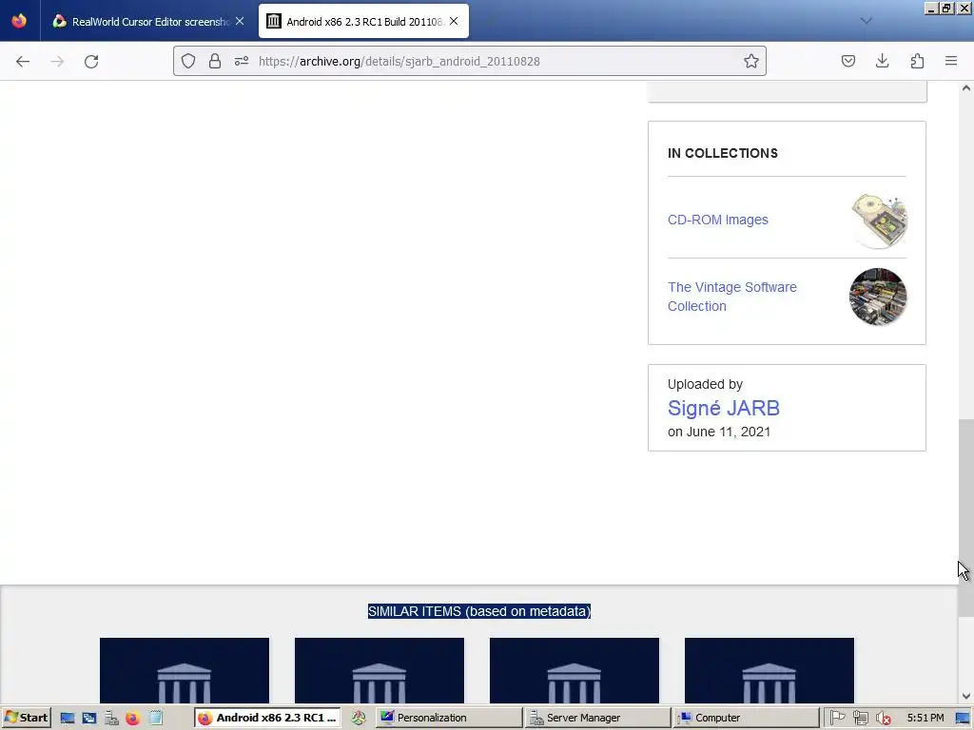This screenshot has width=974, height=730.
Task: Click the 'on June 11, 2021' upload date
Action: tap(719, 432)
